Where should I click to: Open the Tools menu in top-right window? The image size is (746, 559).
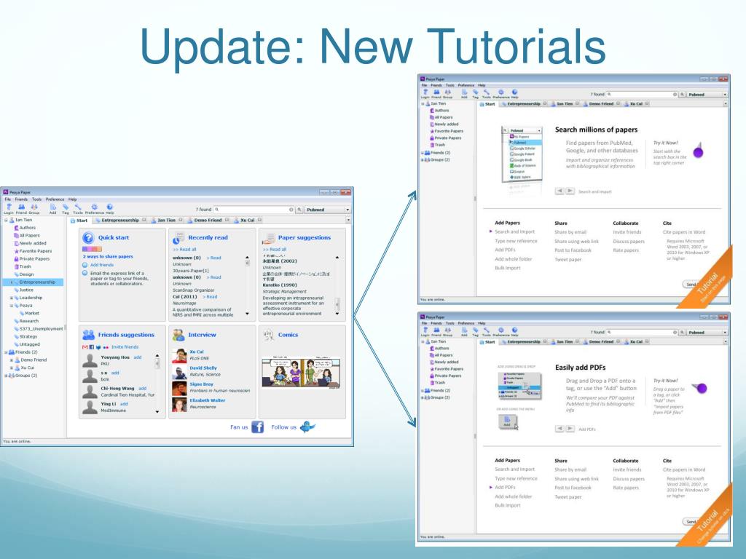pyautogui.click(x=450, y=85)
